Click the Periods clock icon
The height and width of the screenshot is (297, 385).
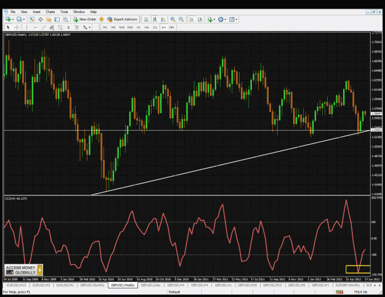coord(221,19)
